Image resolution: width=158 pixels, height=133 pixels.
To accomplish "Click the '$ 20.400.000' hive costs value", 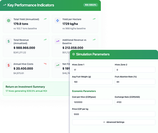I will pyautogui.click(x=23, y=68).
